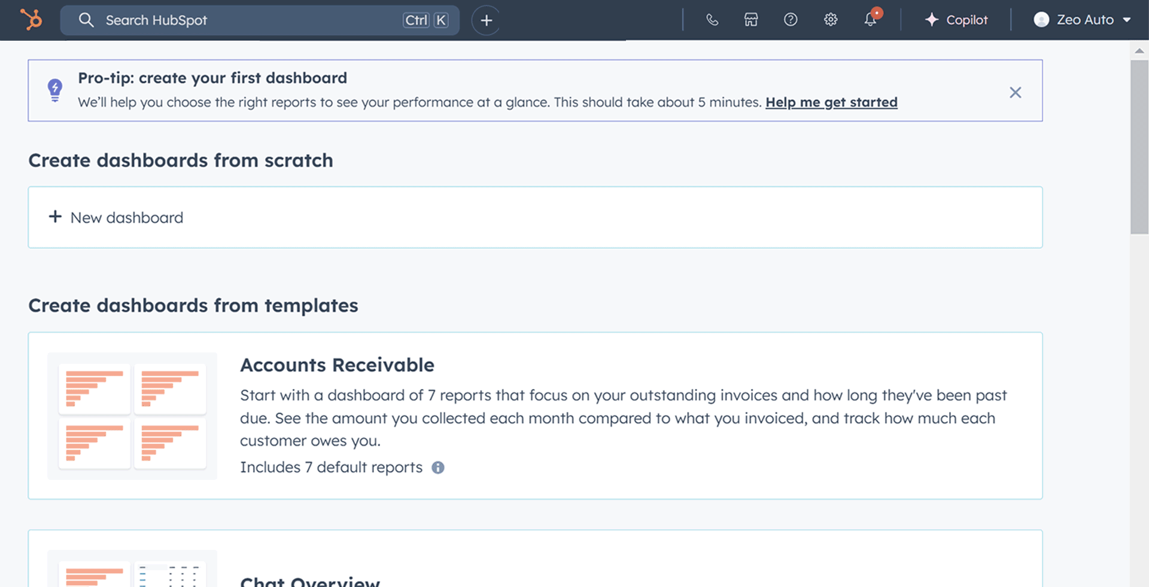Image resolution: width=1149 pixels, height=587 pixels.
Task: Open the calling phone icon
Action: pos(712,20)
